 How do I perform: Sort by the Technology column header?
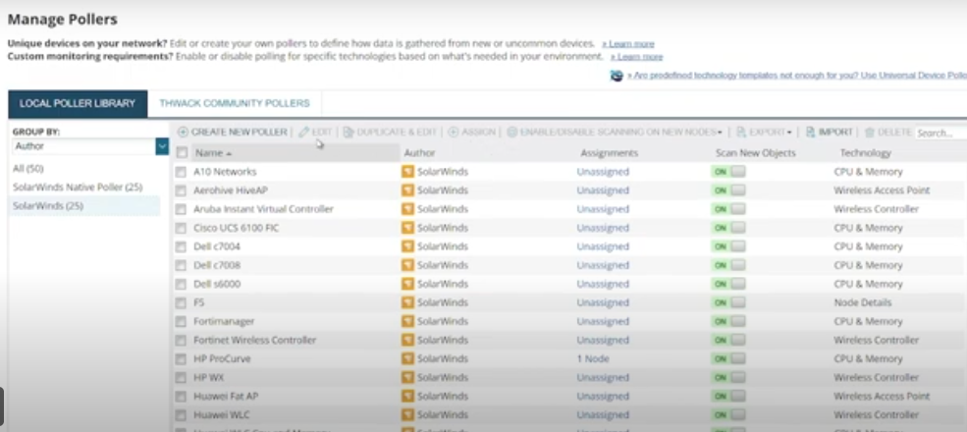[x=865, y=153]
